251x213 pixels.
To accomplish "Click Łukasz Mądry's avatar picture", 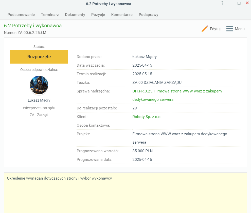I will click(x=39, y=85).
